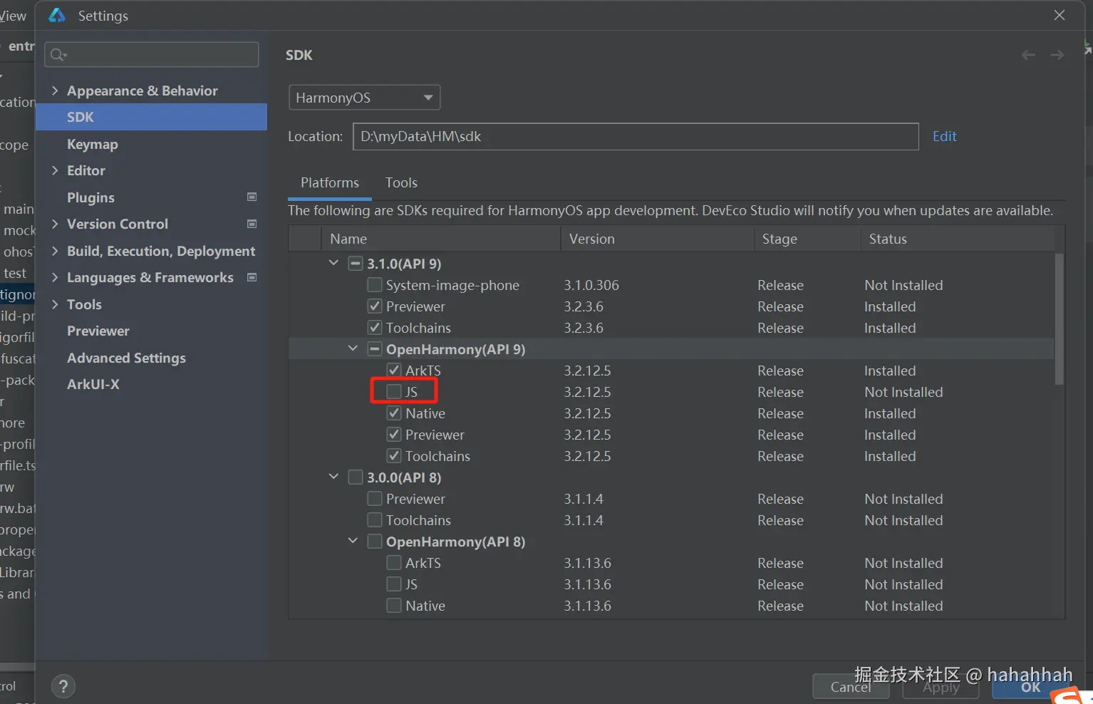
Task: Uncheck the ArkTS 3.2.12.5 checkbox
Action: pyautogui.click(x=393, y=370)
